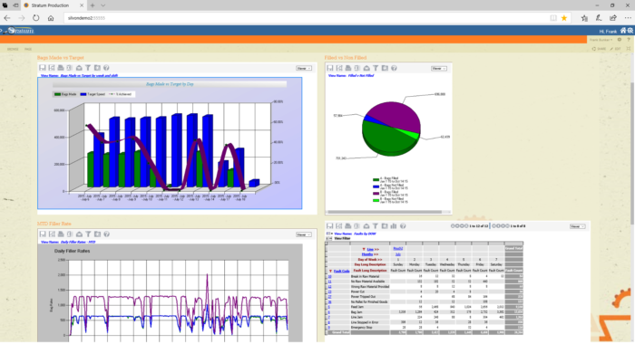Open a new browser tab

[x=93, y=5]
